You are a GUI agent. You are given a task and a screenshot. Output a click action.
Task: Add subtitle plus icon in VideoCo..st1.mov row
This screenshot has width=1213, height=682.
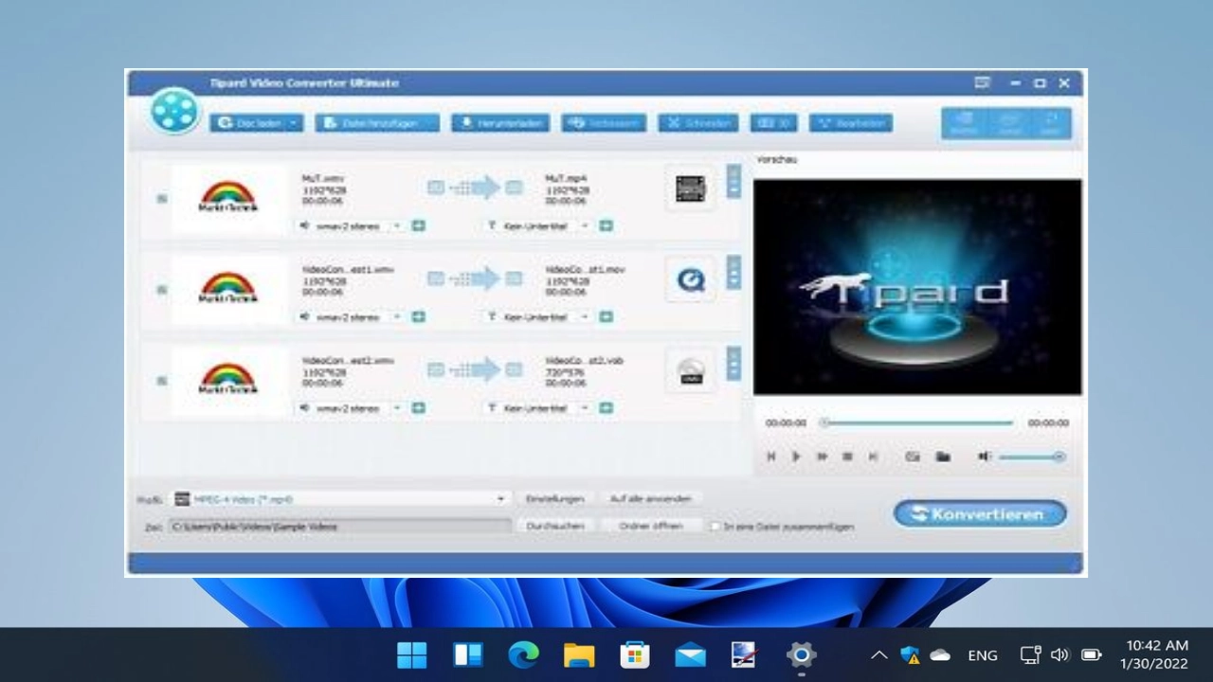pyautogui.click(x=606, y=316)
